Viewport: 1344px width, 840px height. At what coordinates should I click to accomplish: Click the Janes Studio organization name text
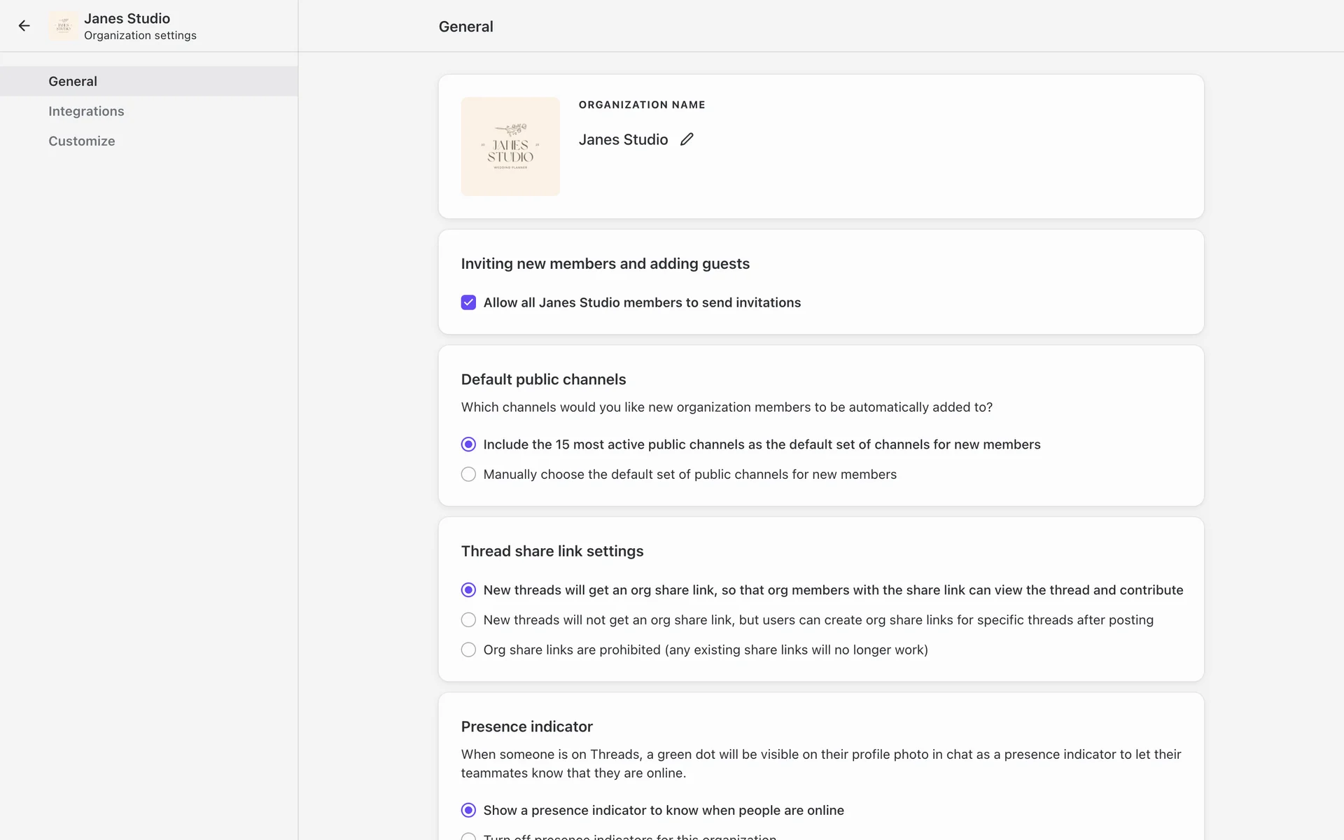tap(623, 139)
